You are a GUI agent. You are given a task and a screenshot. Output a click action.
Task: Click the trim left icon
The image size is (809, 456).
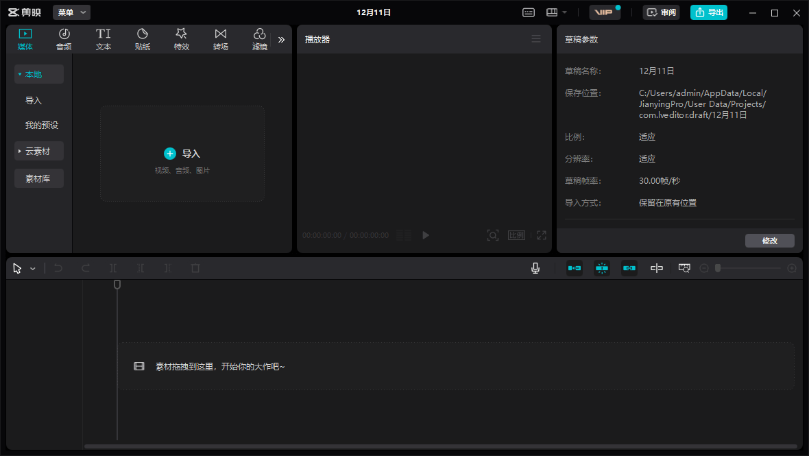(141, 268)
